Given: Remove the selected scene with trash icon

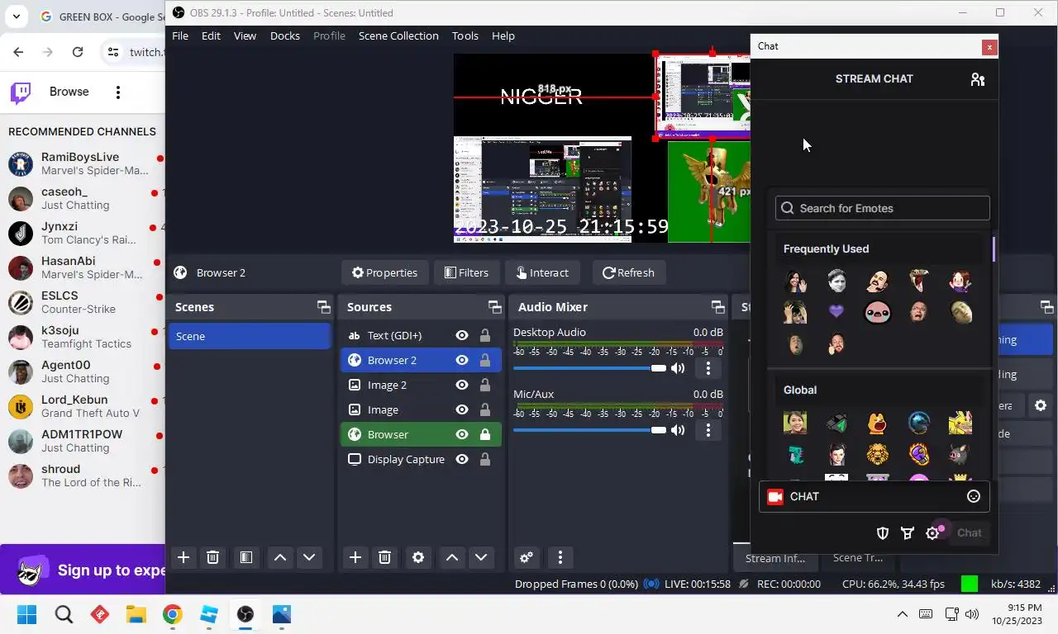Looking at the screenshot, I should tap(212, 557).
